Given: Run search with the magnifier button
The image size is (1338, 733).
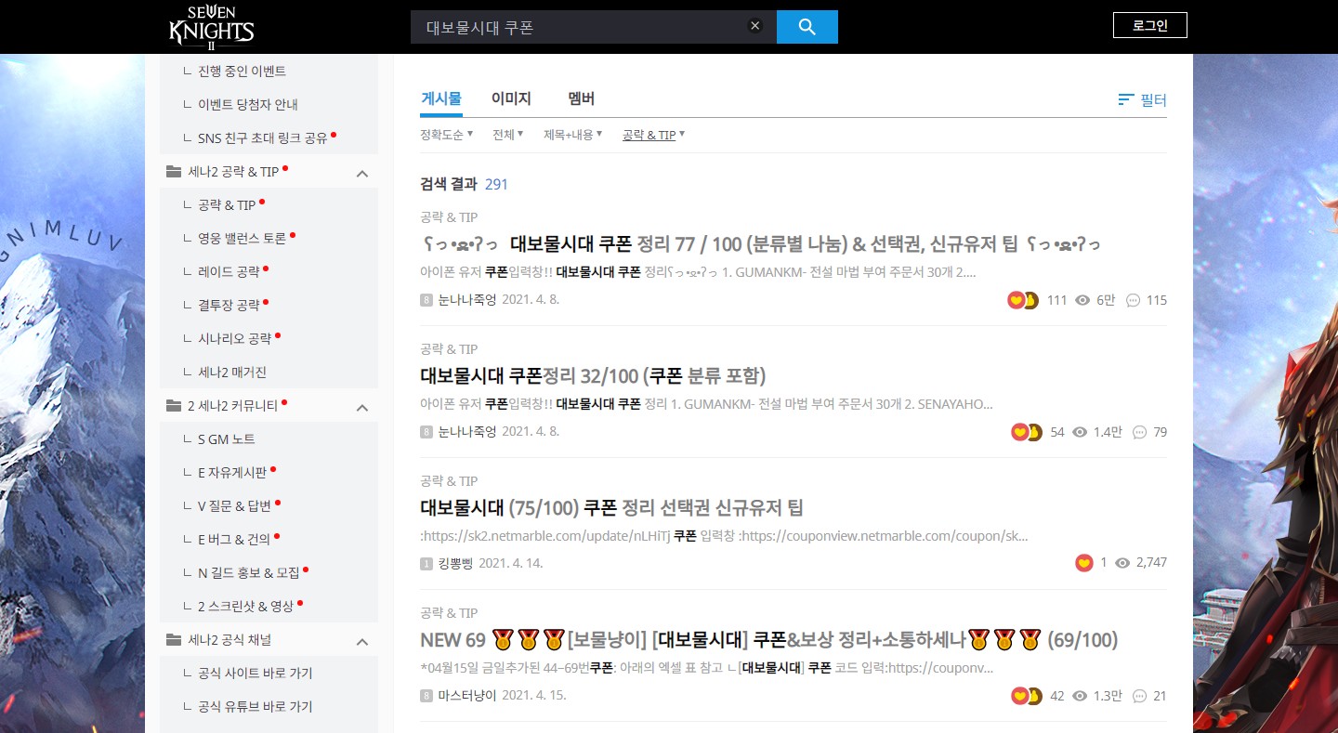Looking at the screenshot, I should point(807,27).
